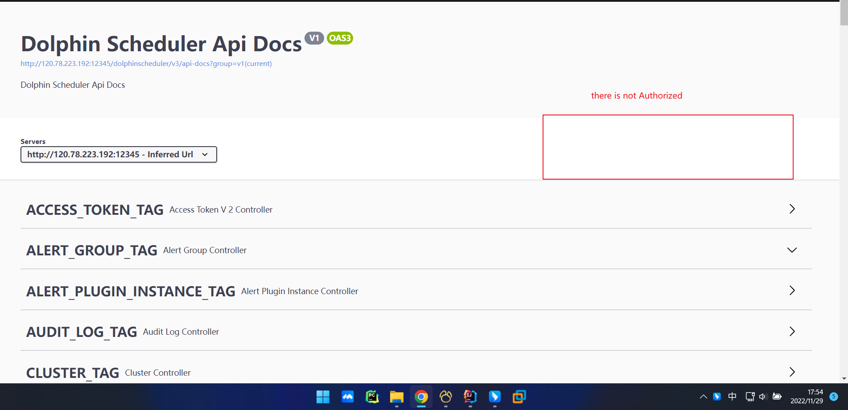Screen dimensions: 848x410
Task: Open the Servers dropdown list
Action: (x=119, y=155)
